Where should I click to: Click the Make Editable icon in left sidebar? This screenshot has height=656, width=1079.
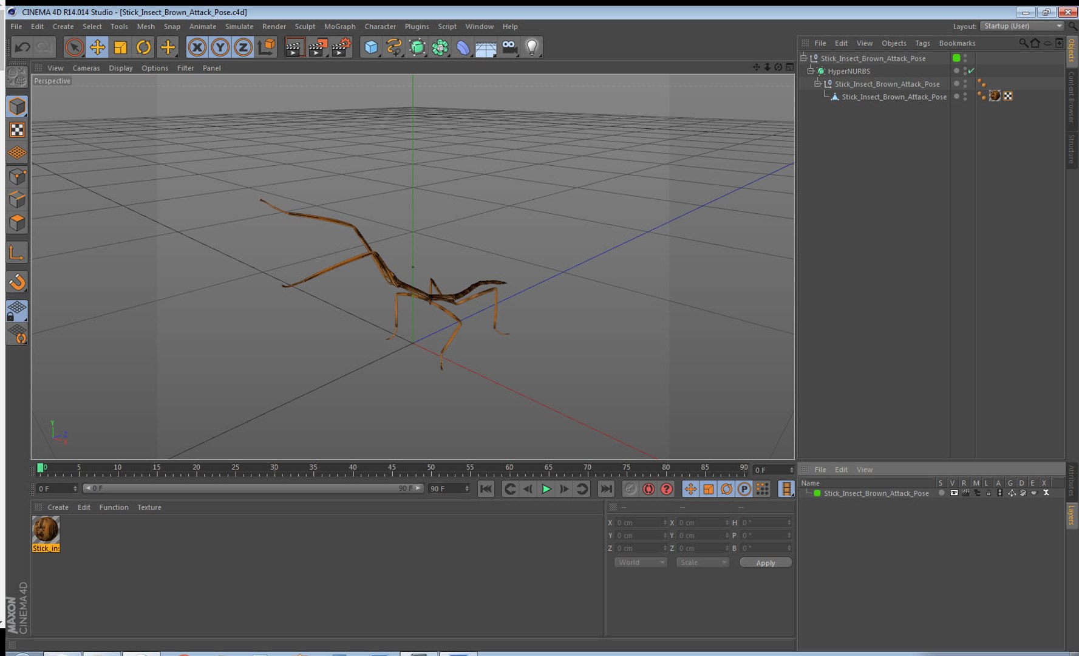[17, 77]
